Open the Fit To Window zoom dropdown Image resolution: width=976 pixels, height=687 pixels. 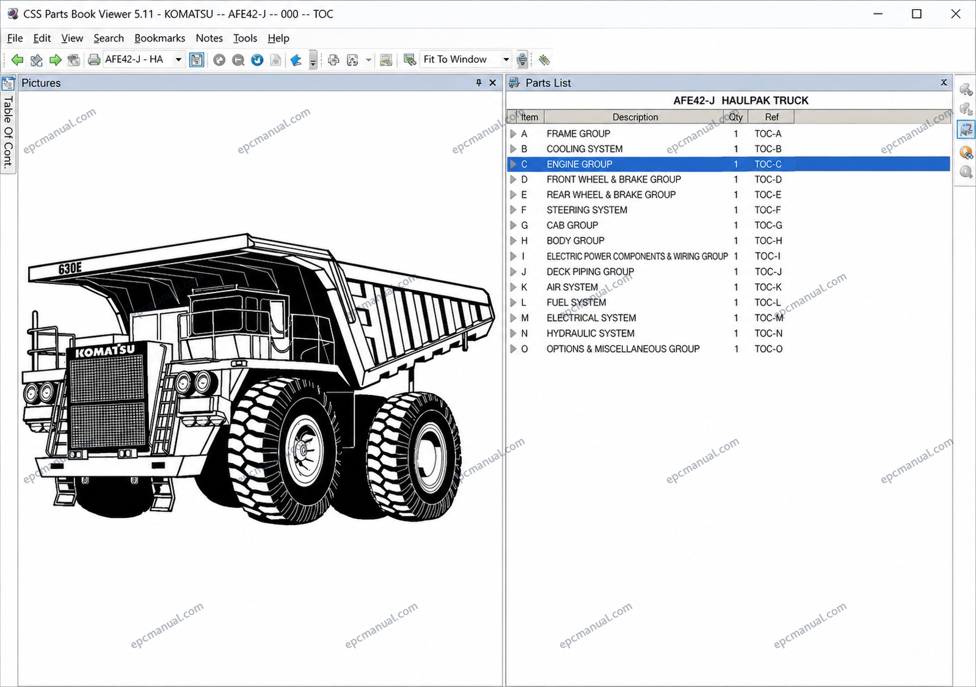(x=506, y=60)
